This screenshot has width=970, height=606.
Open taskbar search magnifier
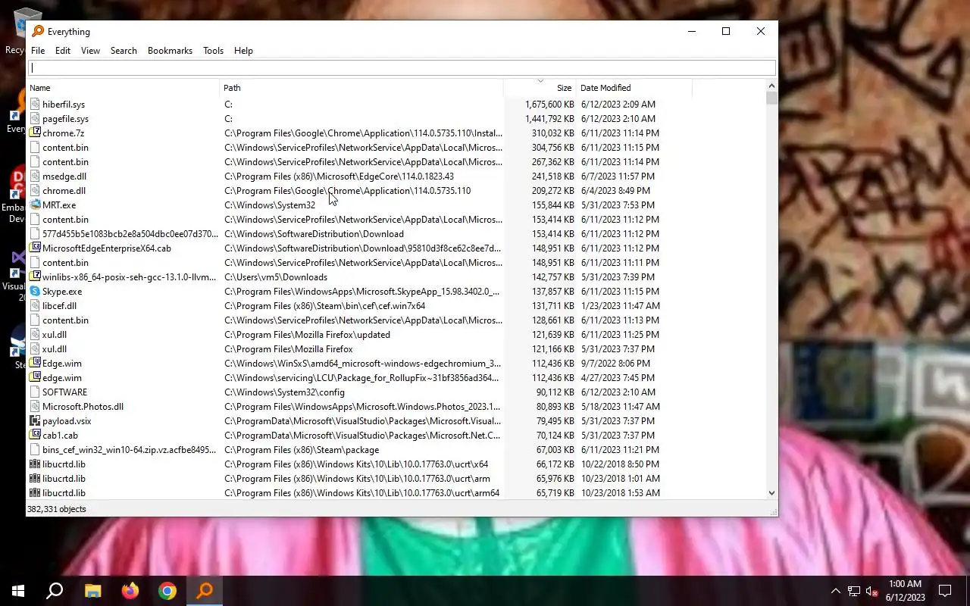(x=55, y=591)
